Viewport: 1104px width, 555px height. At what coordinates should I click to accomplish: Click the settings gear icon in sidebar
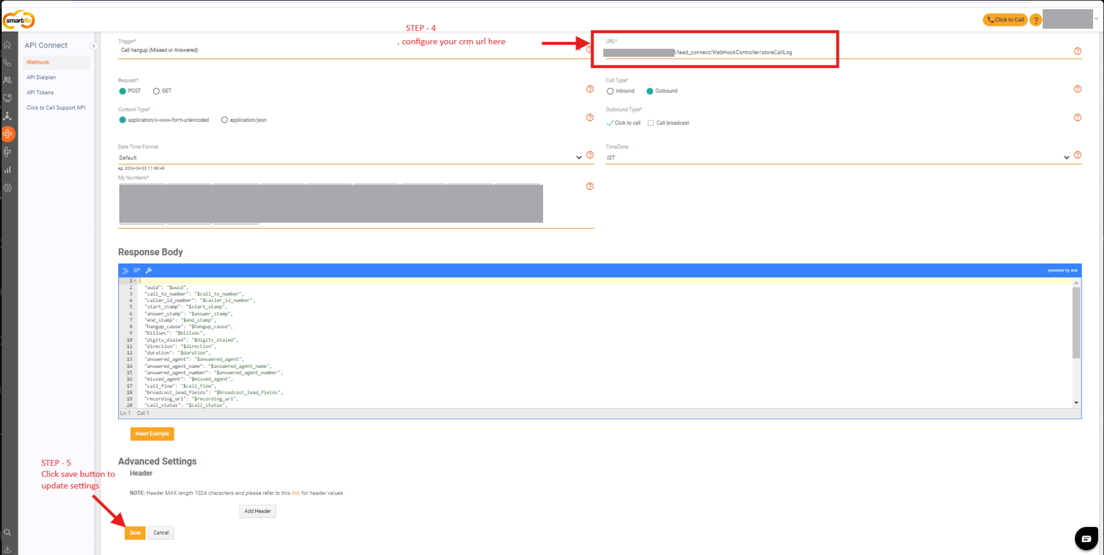(7, 188)
